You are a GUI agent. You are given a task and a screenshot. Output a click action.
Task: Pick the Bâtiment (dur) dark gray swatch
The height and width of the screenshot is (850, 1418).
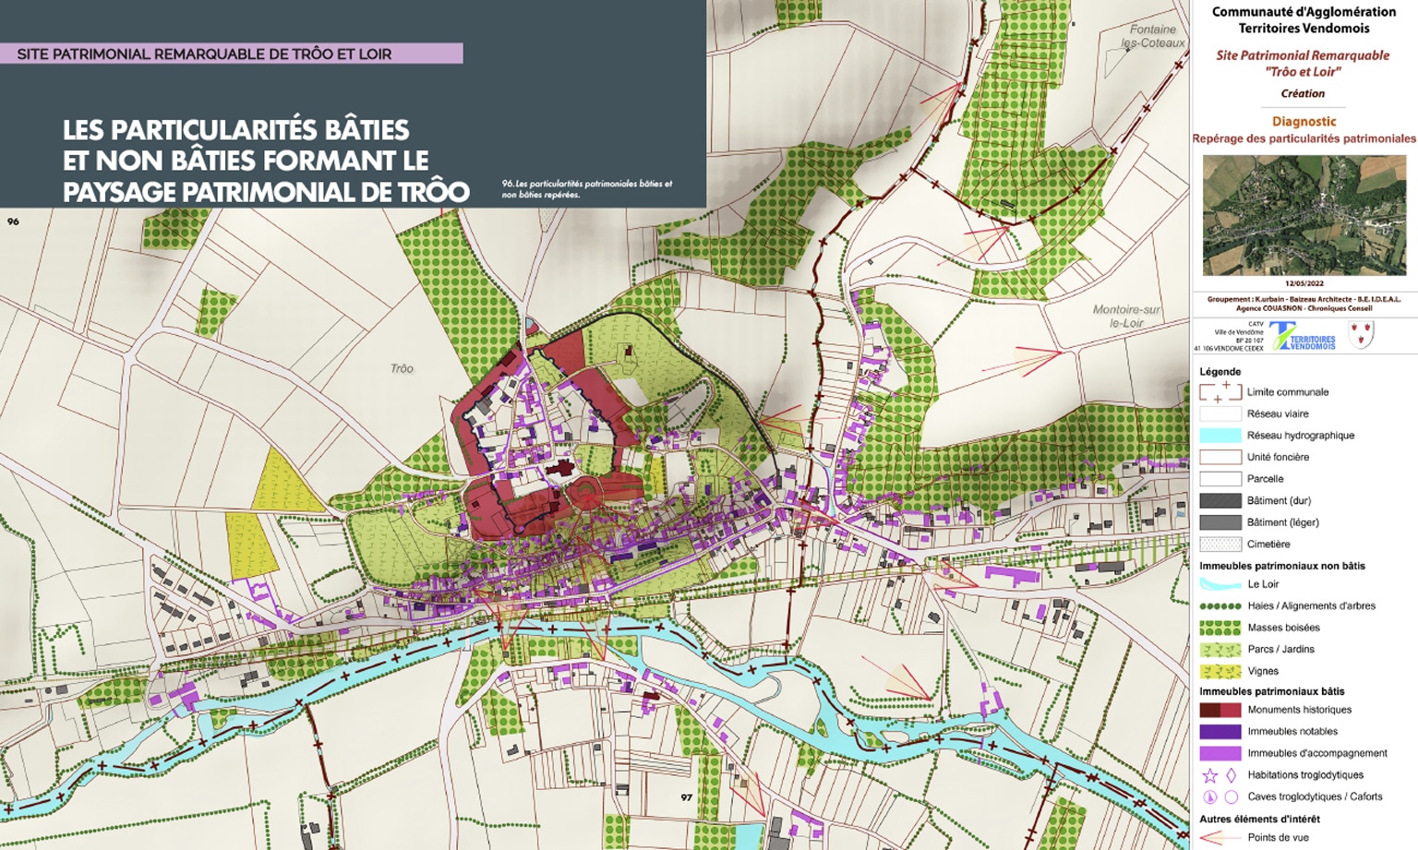1220,500
